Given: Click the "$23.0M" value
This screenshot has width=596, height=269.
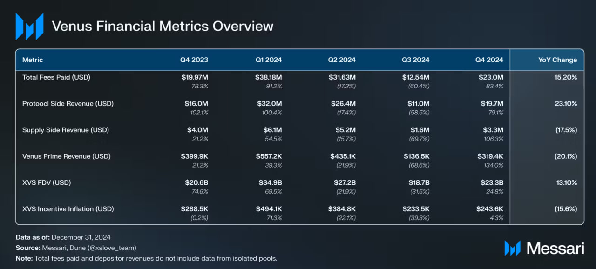Looking at the screenshot, I should pos(491,77).
